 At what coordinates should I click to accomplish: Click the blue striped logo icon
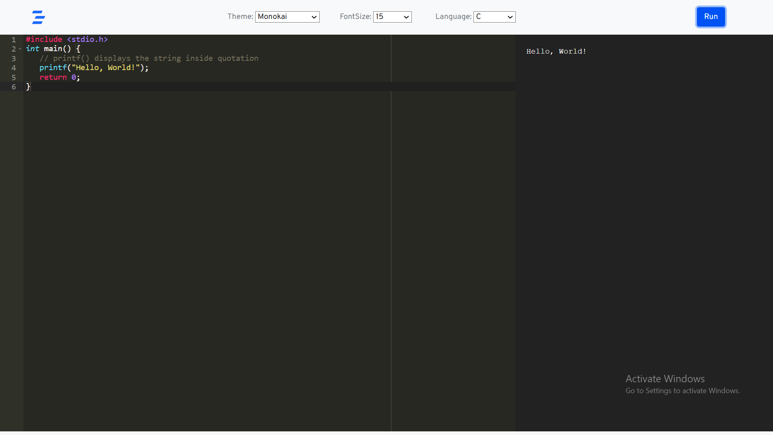[39, 17]
